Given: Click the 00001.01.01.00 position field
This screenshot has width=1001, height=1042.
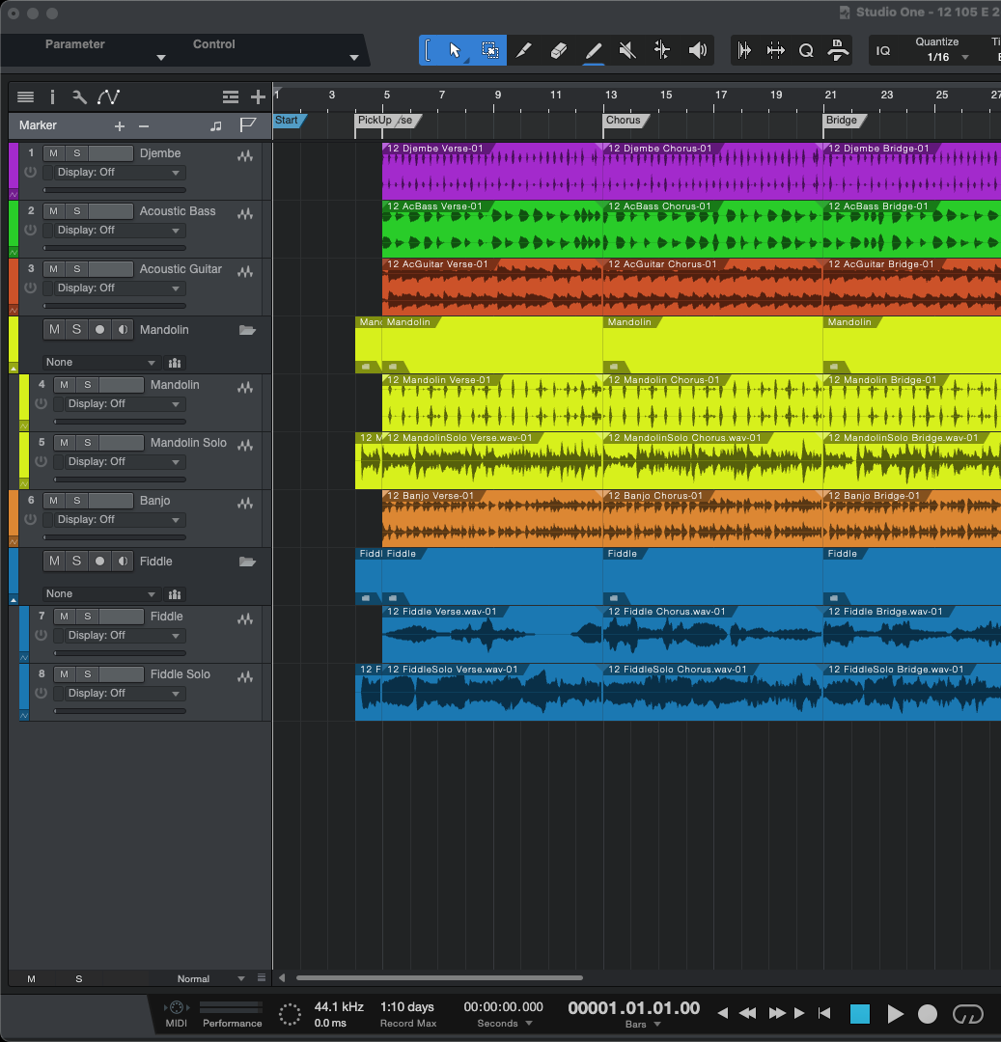Looking at the screenshot, I should [x=633, y=1008].
